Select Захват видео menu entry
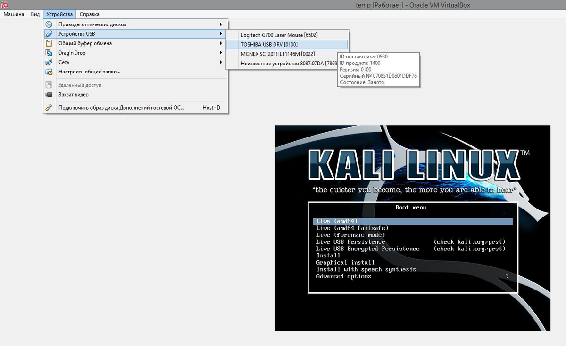The image size is (566, 346). tap(136, 94)
